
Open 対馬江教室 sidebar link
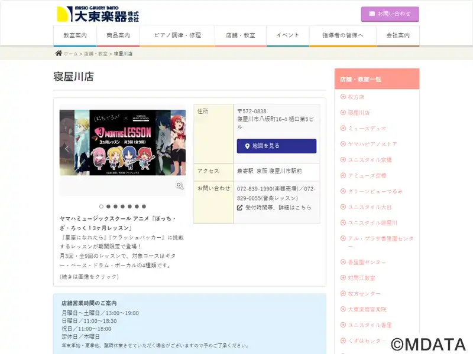(x=361, y=278)
